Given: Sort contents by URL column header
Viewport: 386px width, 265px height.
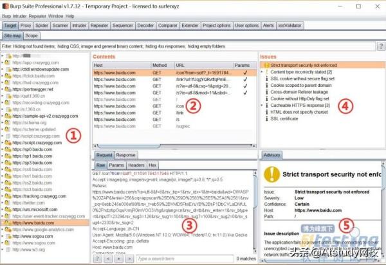Looking at the screenshot, I should coord(203,65).
